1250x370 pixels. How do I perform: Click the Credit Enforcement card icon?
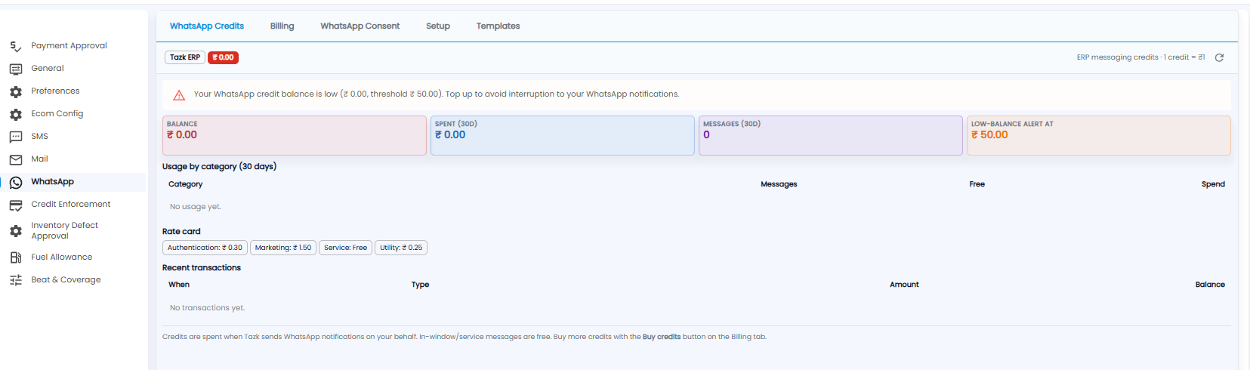pos(16,205)
